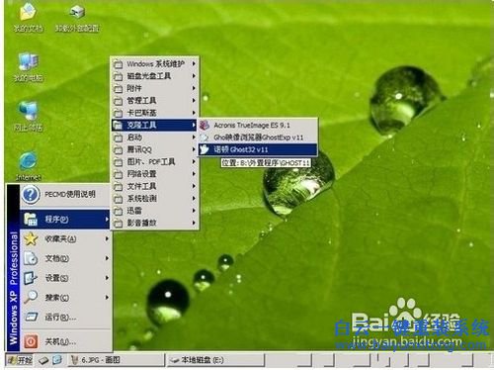The width and height of the screenshot is (494, 370).
Task: Open PECMD使用说明 help item
Action: click(65, 194)
